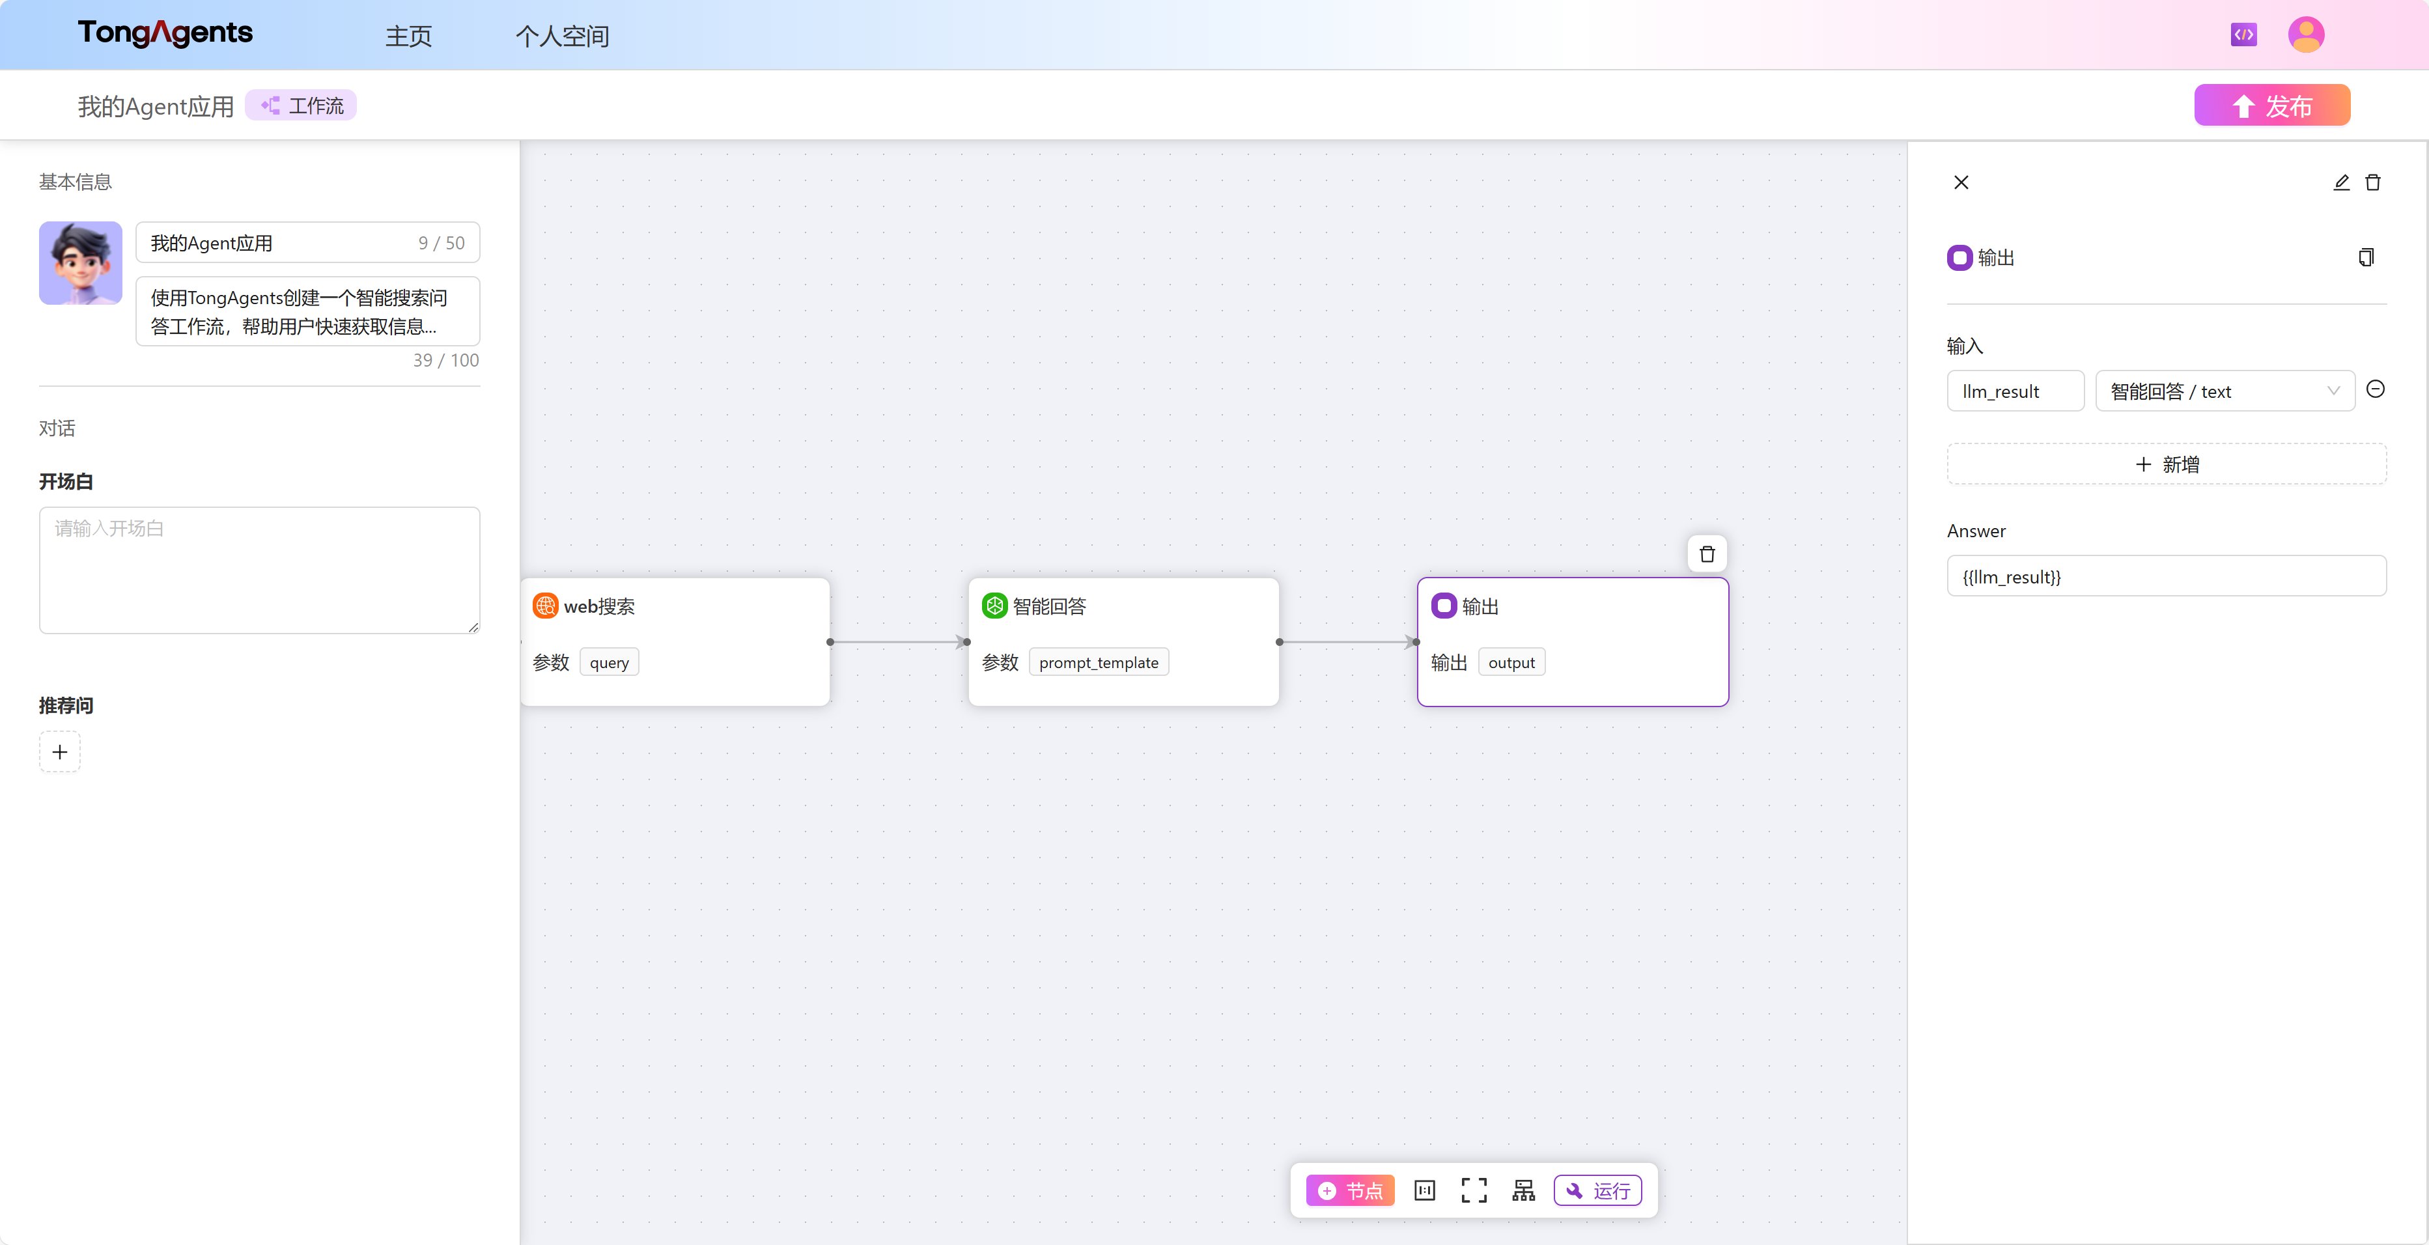Add a new node with 节点 button

(x=1351, y=1190)
